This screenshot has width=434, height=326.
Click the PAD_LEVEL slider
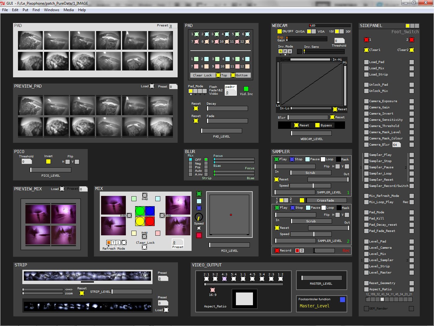click(221, 131)
